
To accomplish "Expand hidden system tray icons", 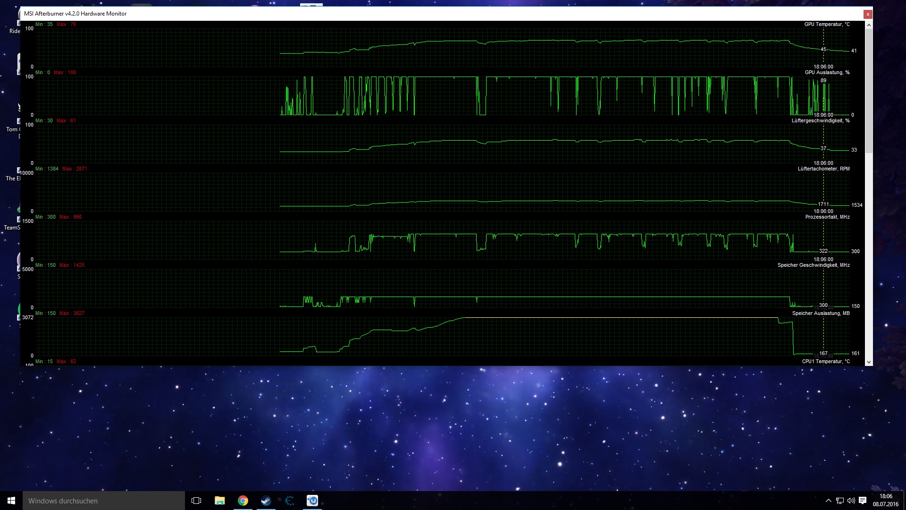I will tap(828, 501).
